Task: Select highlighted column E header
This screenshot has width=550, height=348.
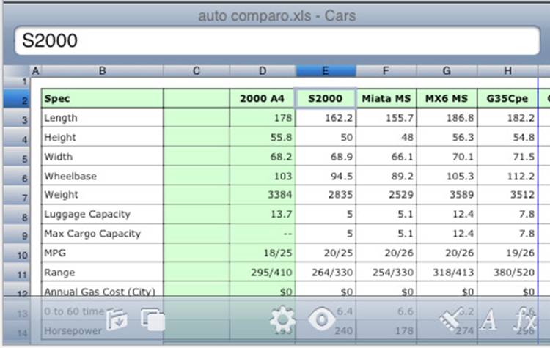Action: [x=326, y=71]
